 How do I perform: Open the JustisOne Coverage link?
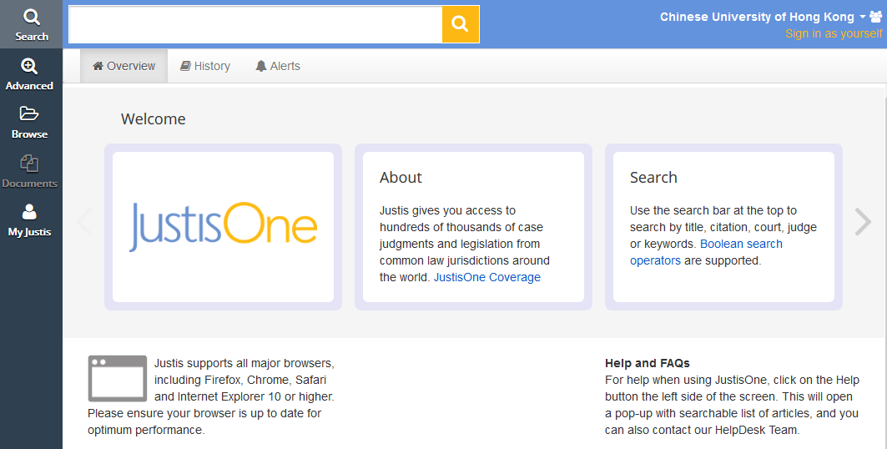487,277
